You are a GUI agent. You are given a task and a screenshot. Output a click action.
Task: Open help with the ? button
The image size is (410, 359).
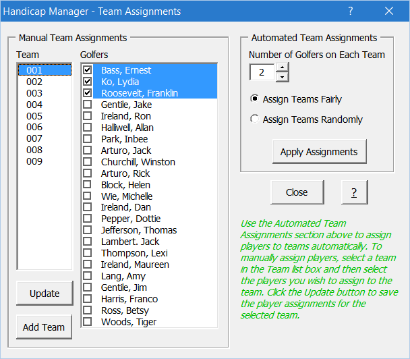(x=354, y=192)
